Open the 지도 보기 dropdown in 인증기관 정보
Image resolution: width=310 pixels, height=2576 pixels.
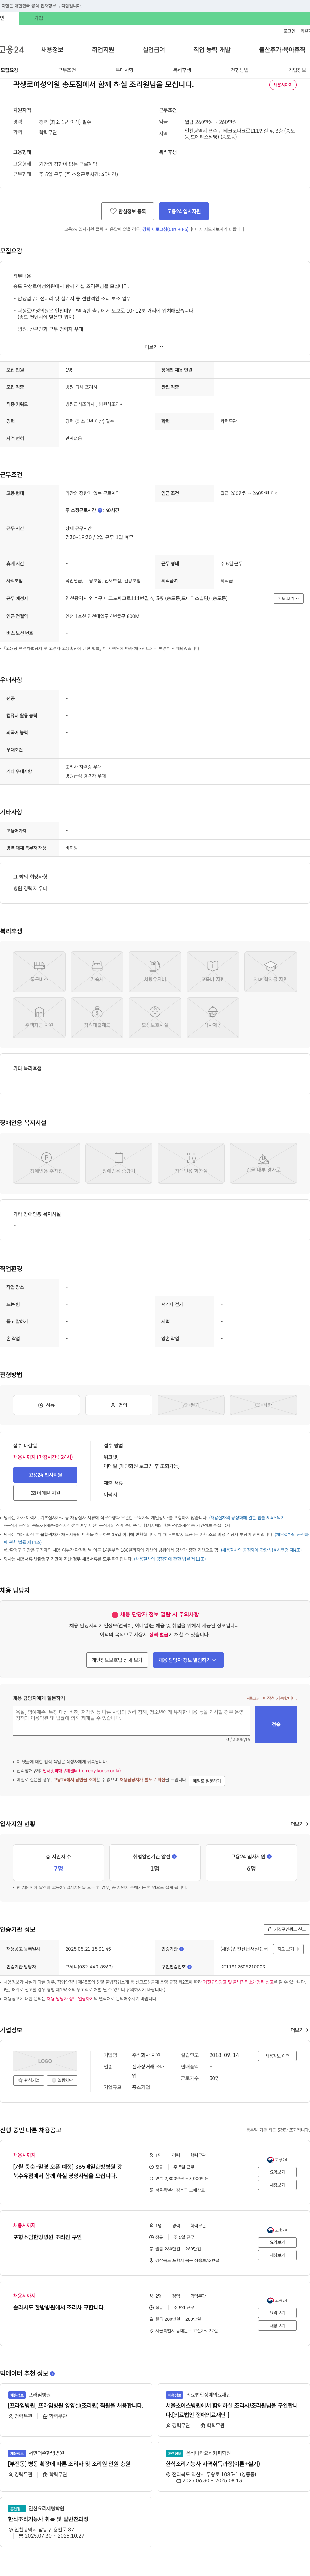288,1949
